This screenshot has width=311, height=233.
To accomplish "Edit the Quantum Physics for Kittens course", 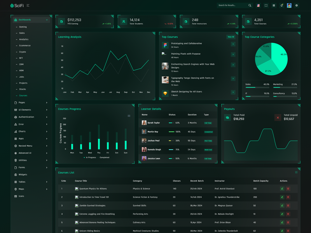I will point(282,189).
